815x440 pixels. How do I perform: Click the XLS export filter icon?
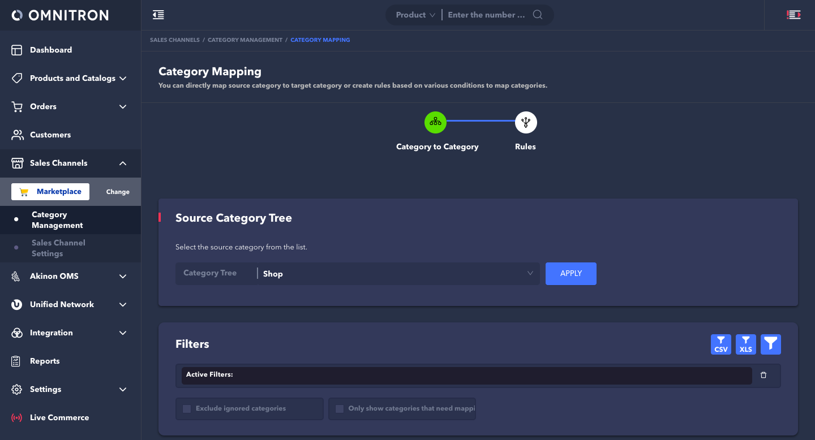[x=745, y=344]
